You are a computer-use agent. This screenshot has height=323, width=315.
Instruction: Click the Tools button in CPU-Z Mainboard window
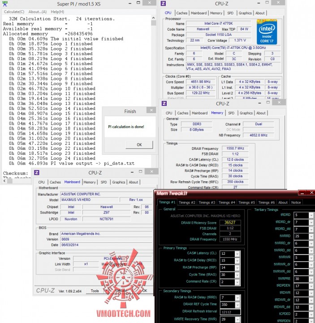[95, 291]
